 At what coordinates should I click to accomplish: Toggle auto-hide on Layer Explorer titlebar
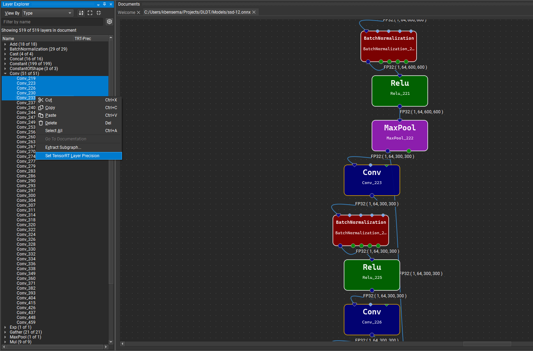(x=98, y=4)
